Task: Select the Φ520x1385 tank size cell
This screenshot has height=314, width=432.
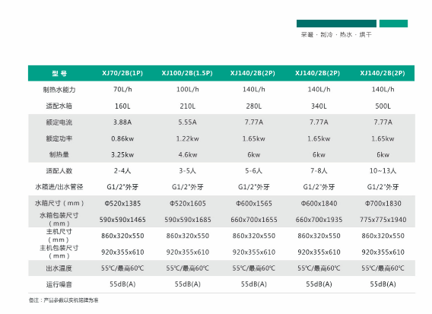Action: (122, 204)
